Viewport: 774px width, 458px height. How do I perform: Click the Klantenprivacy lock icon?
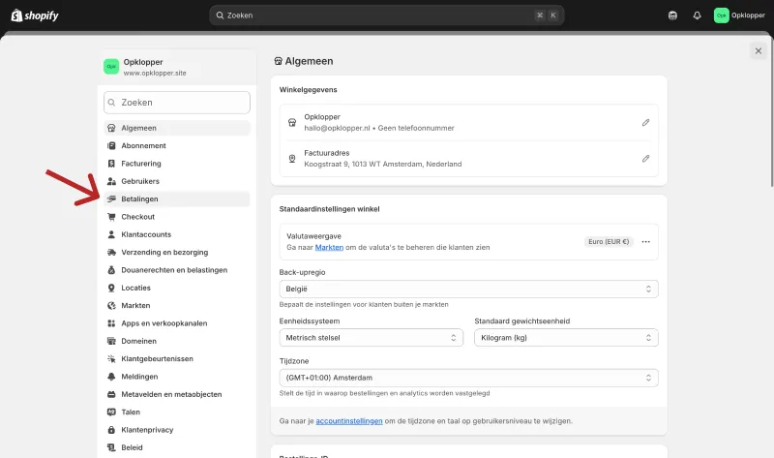click(111, 430)
